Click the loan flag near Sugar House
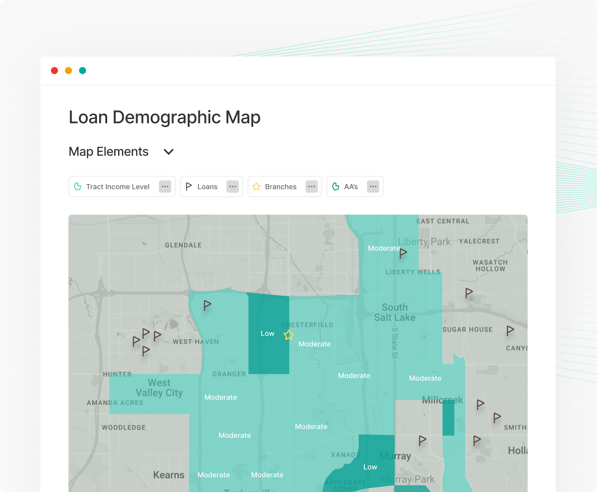Screen dimensions: 597x492 click(510, 330)
